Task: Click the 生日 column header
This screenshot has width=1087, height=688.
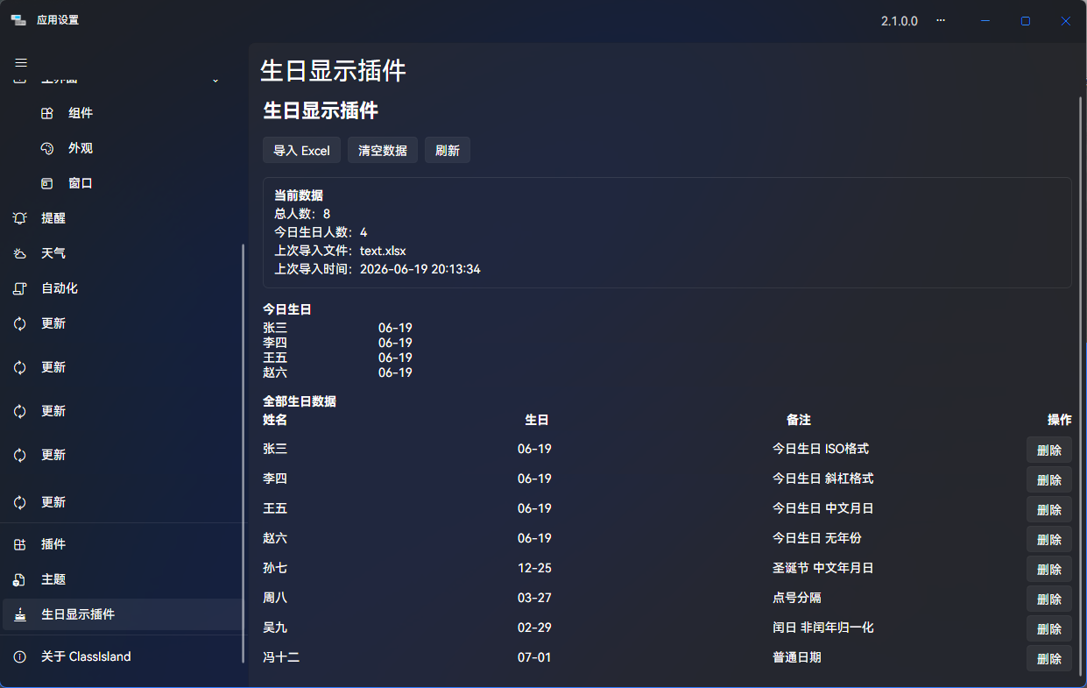Action: tap(537, 420)
